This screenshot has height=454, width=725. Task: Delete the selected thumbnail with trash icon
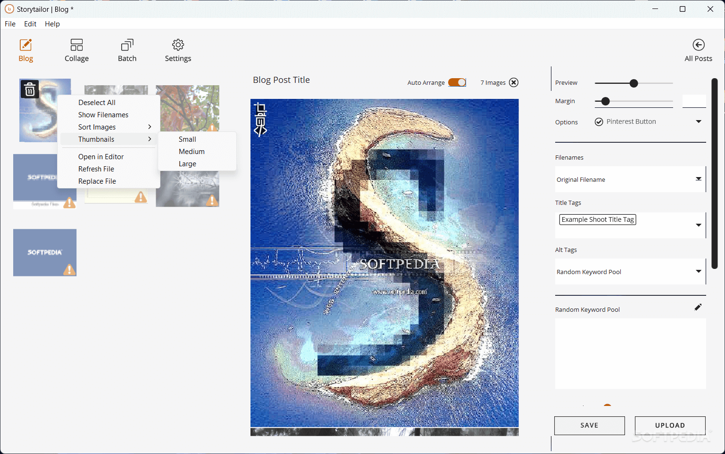coord(30,89)
